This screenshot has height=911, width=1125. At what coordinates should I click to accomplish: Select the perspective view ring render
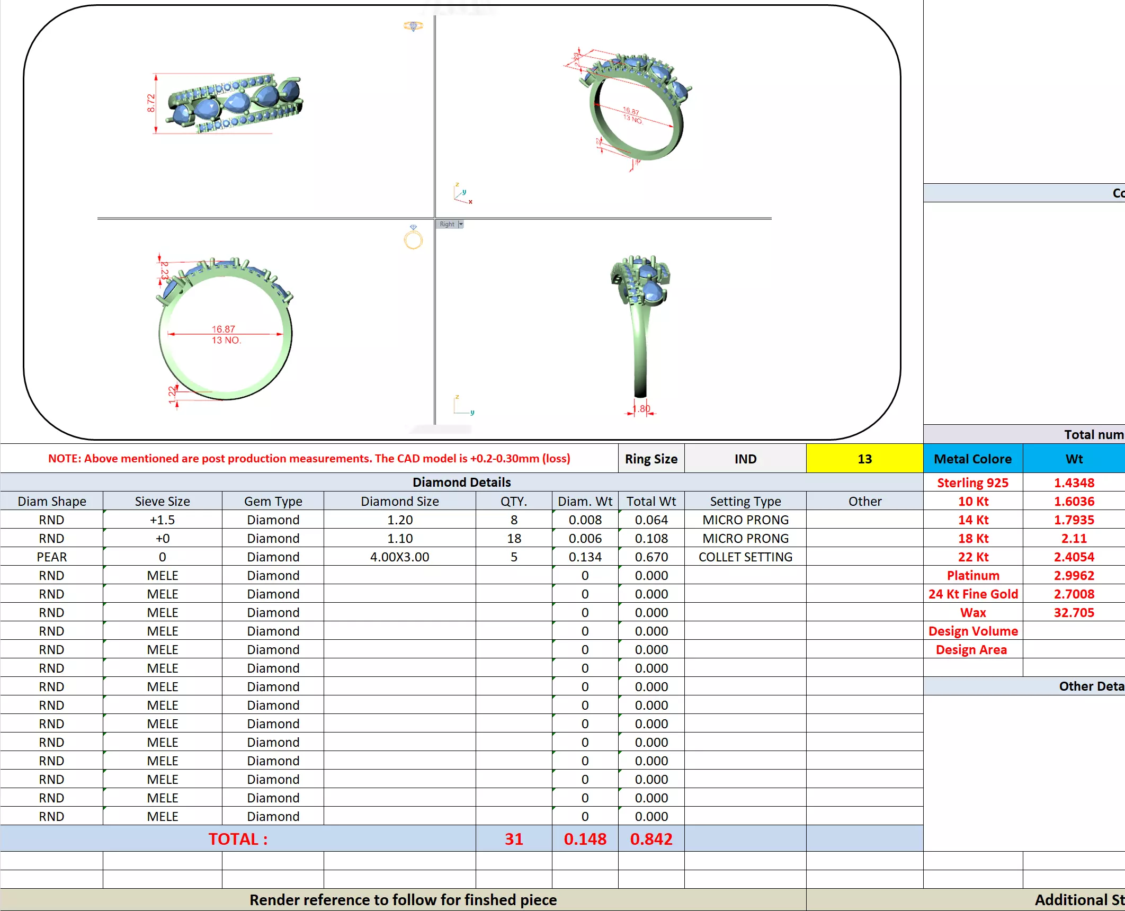[x=636, y=106]
